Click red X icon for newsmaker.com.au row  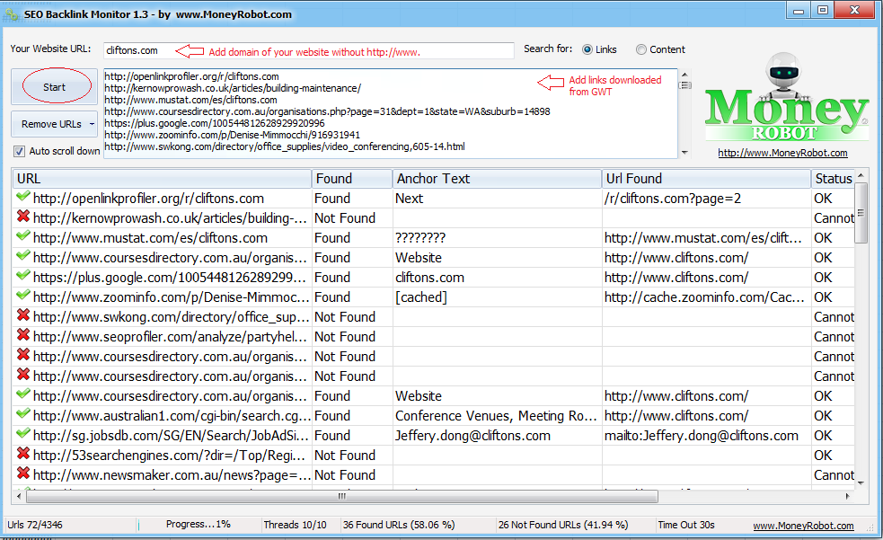pyautogui.click(x=23, y=475)
